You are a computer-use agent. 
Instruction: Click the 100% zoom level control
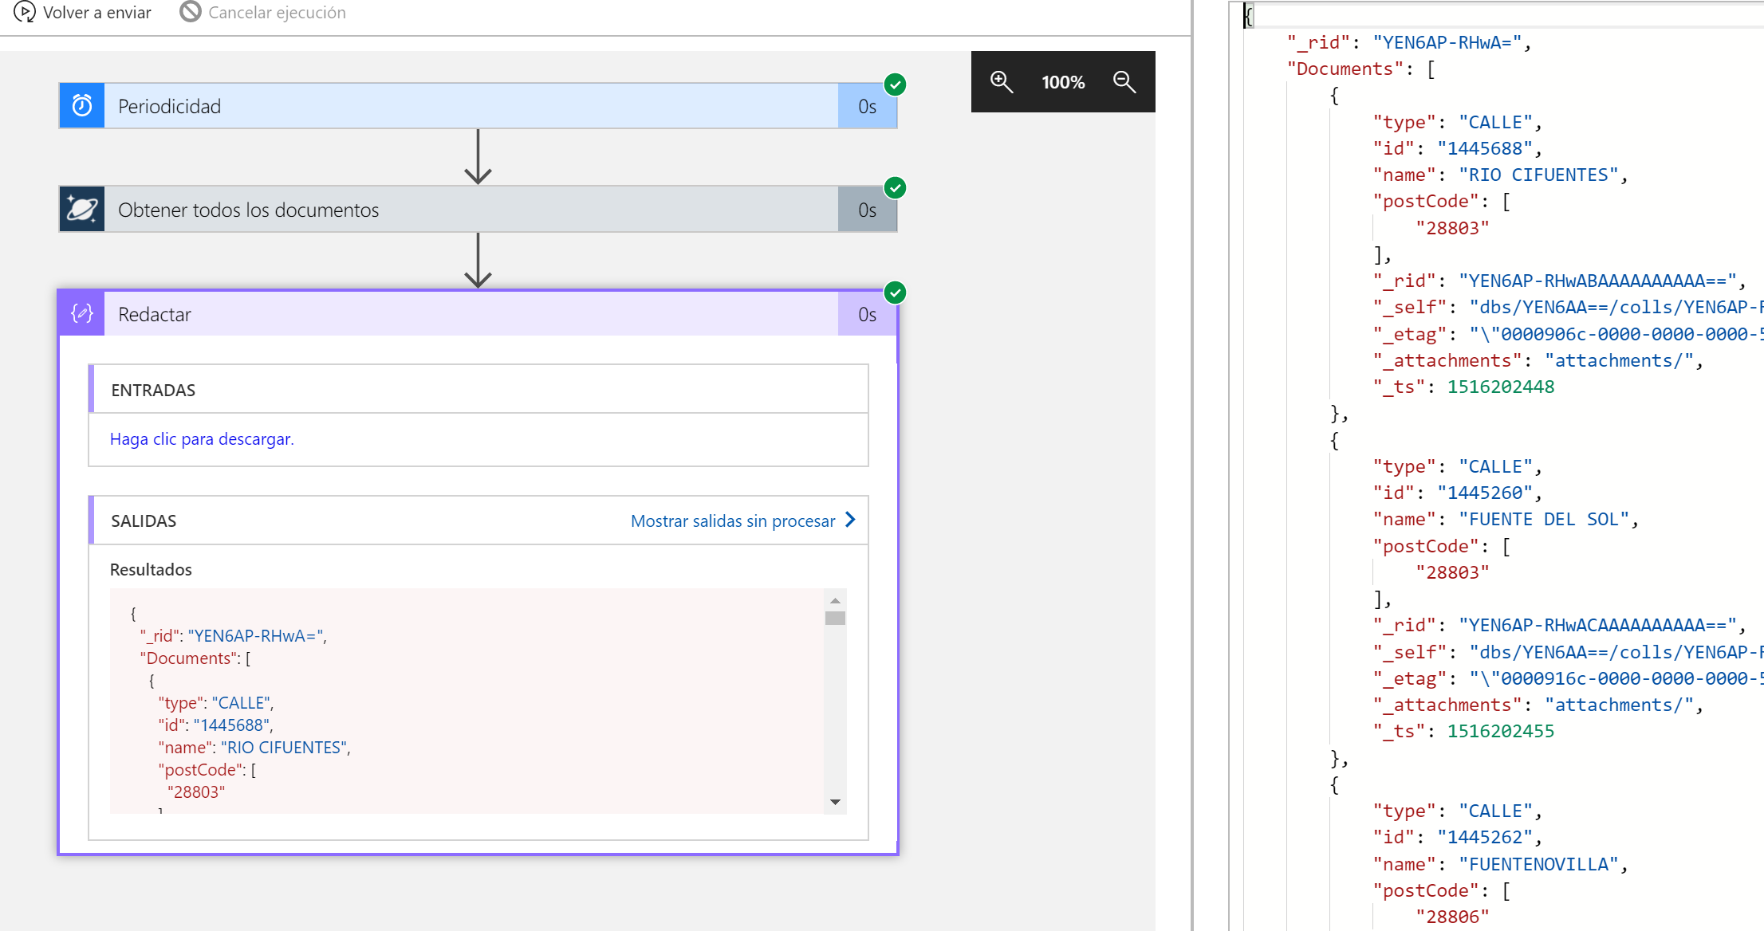1063,81
